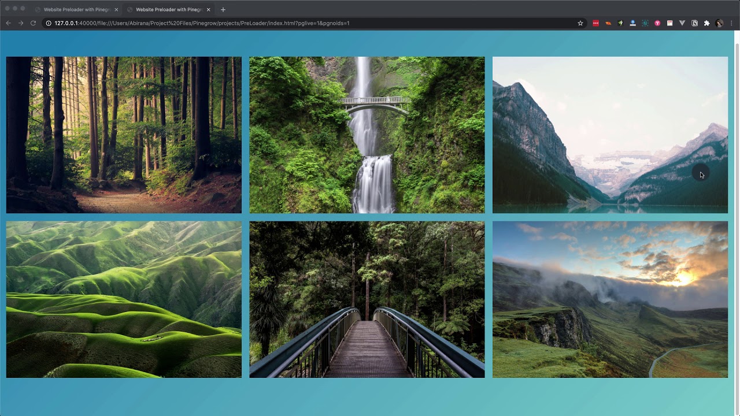Viewport: 740px width, 416px height.
Task: Open the calendar-style extension icon
Action: tap(669, 23)
